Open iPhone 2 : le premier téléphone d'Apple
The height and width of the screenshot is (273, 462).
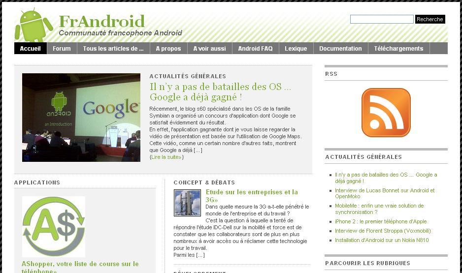381,221
